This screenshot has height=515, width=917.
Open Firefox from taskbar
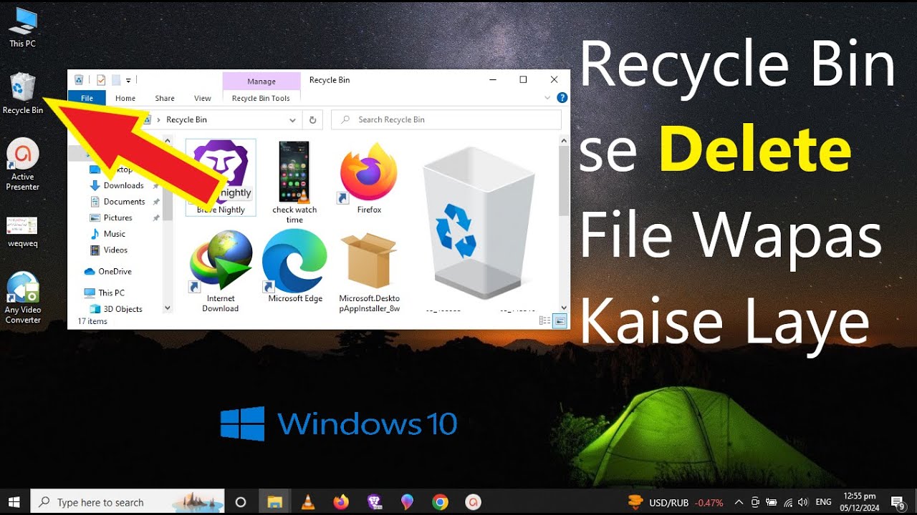click(x=341, y=502)
